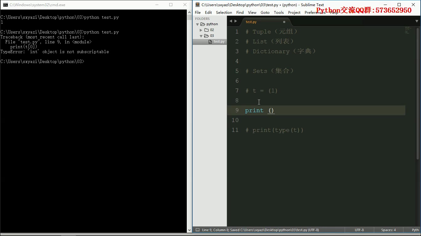Open the Edit menu

208,12
